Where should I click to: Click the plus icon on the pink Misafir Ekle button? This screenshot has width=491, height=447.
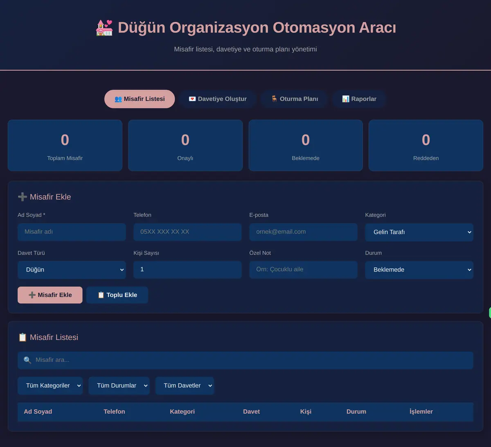32,295
